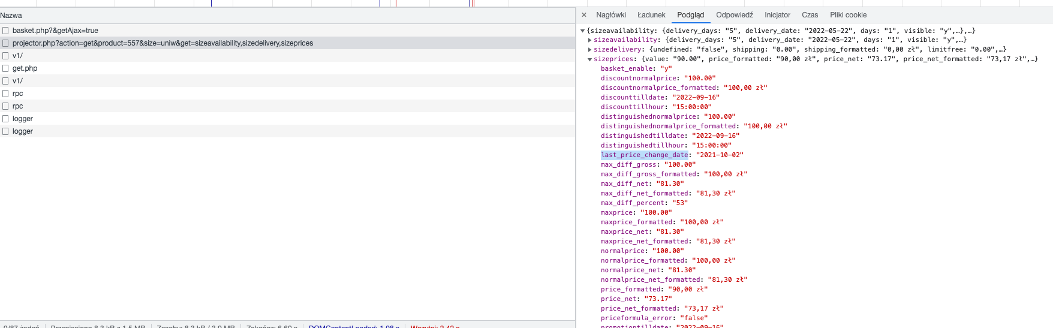The width and height of the screenshot is (1053, 328).
Task: Open the Ładunek tab
Action: click(651, 15)
